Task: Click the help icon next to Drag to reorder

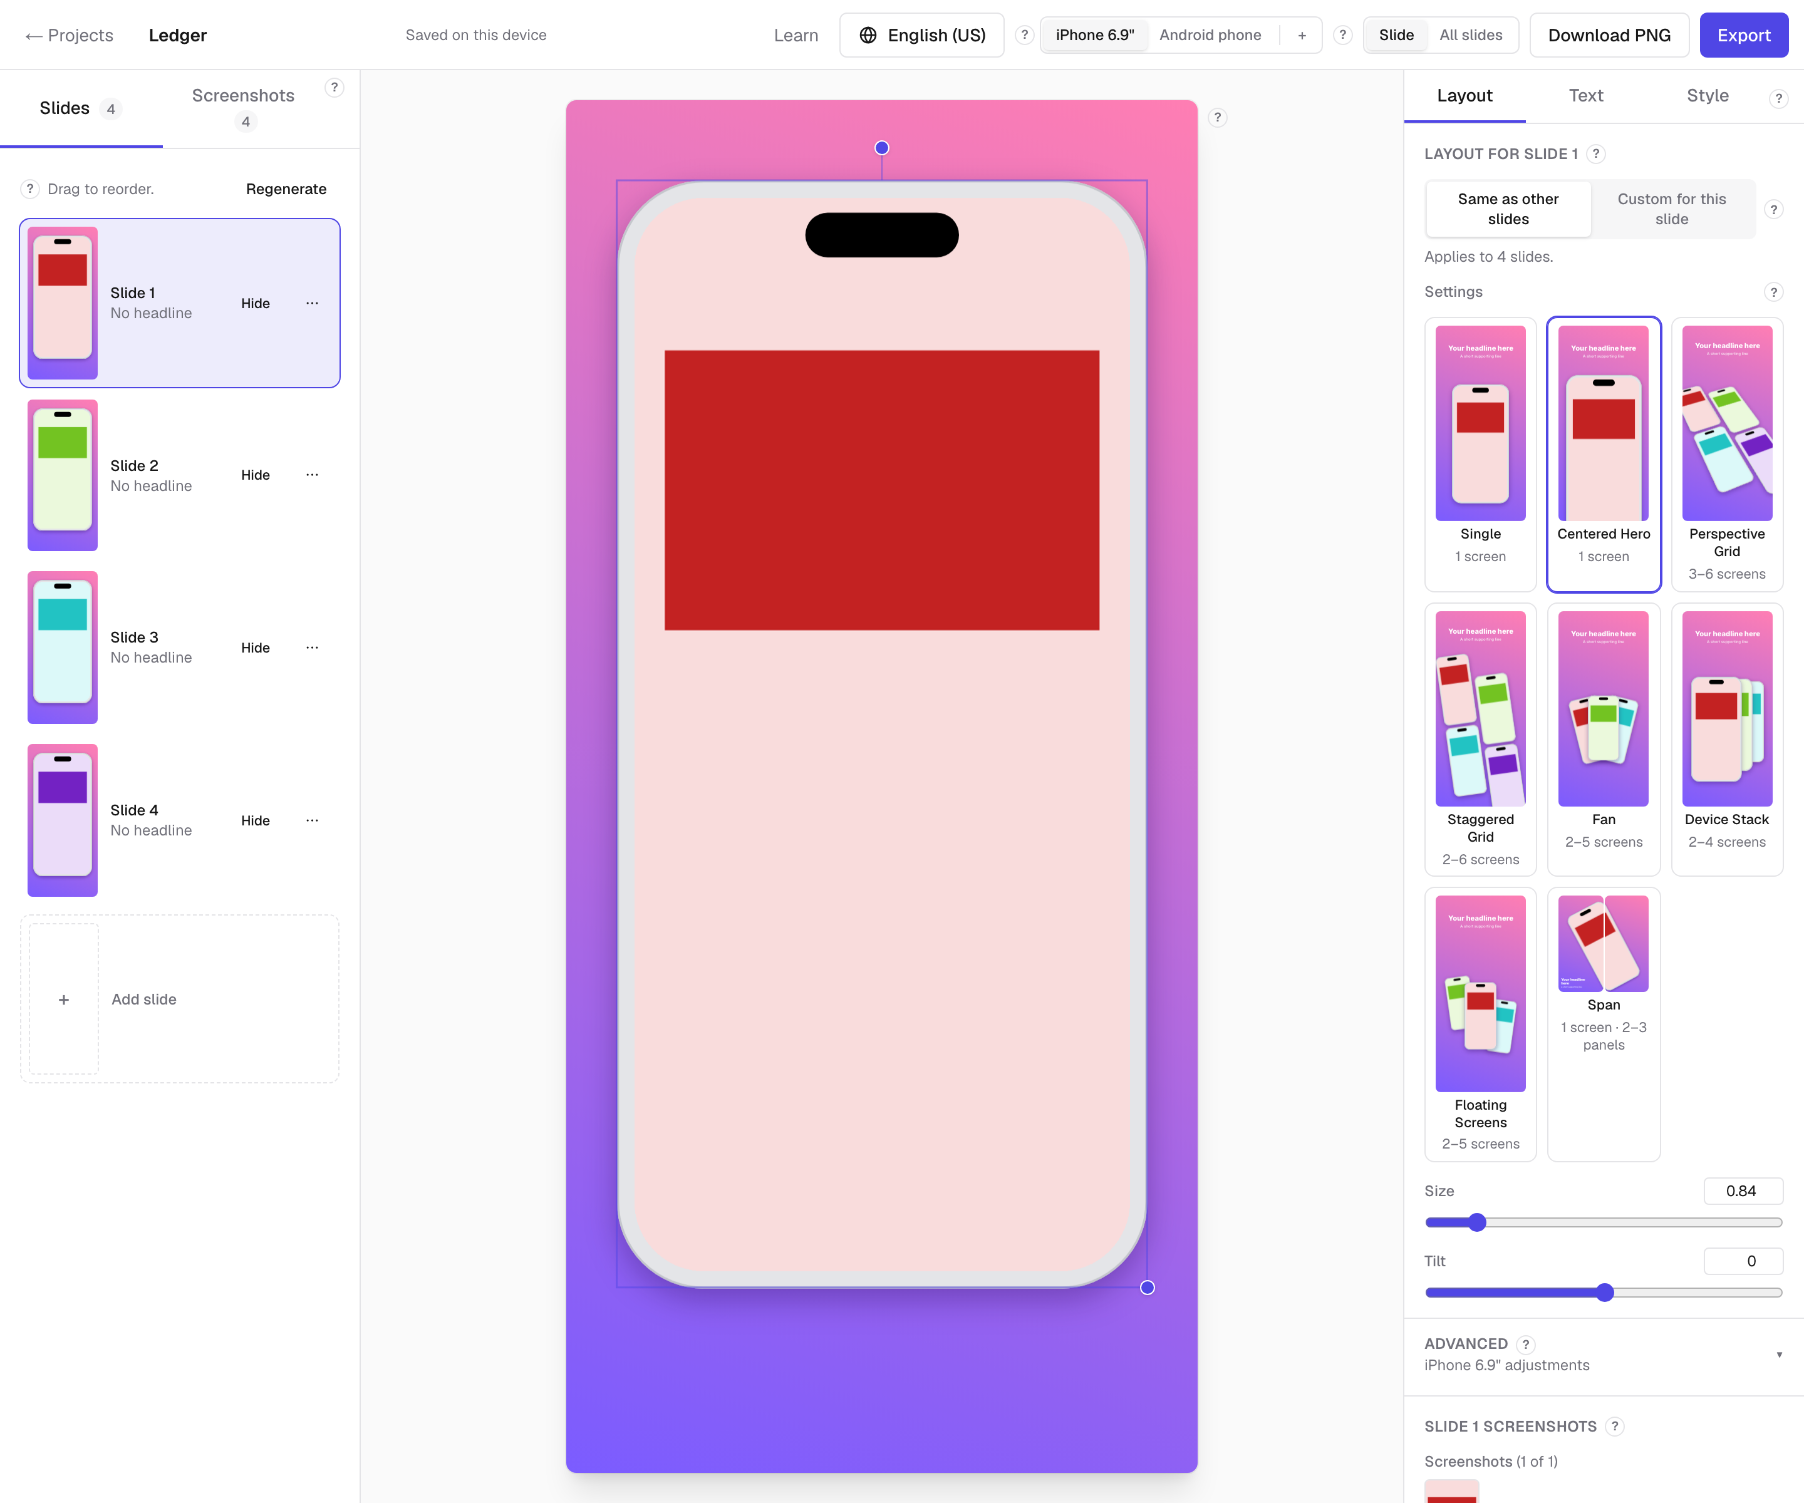Action: point(30,189)
